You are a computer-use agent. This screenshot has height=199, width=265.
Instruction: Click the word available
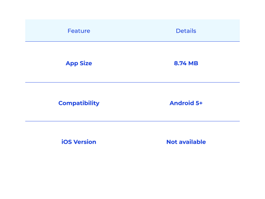tap(192, 142)
